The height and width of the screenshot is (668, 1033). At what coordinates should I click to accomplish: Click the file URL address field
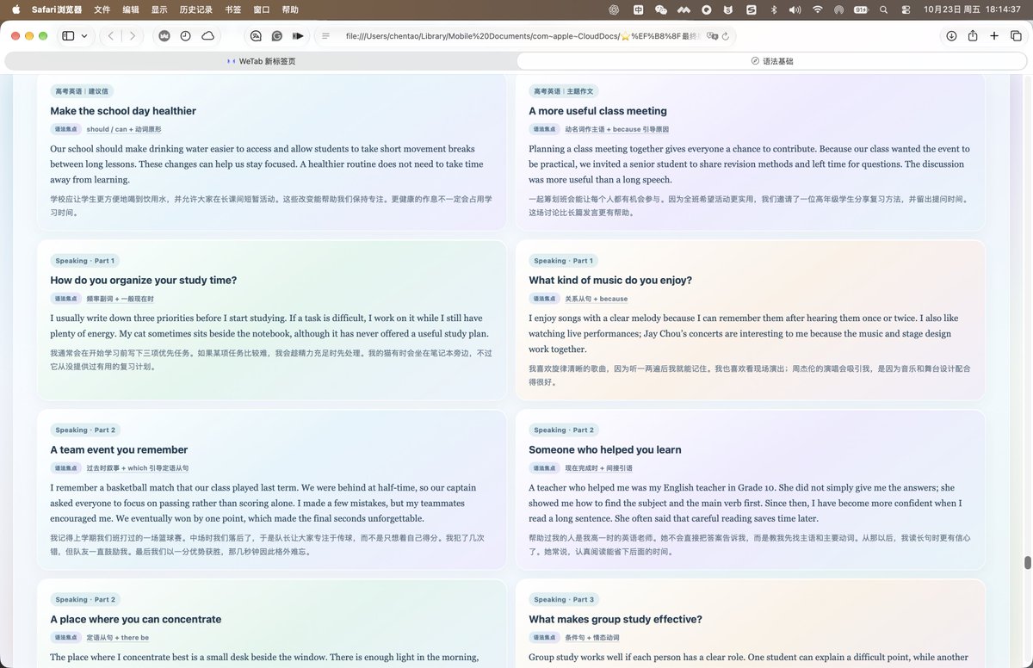tap(525, 36)
